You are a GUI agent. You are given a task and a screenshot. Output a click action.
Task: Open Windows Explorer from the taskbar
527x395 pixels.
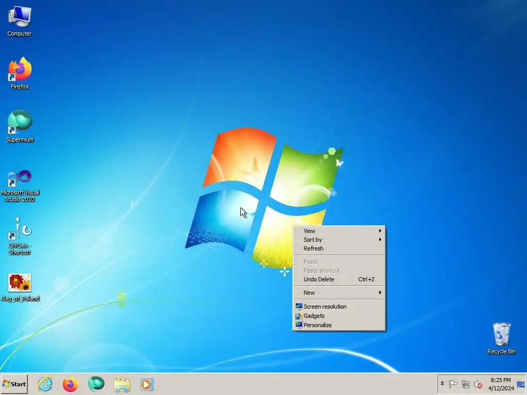click(x=121, y=384)
